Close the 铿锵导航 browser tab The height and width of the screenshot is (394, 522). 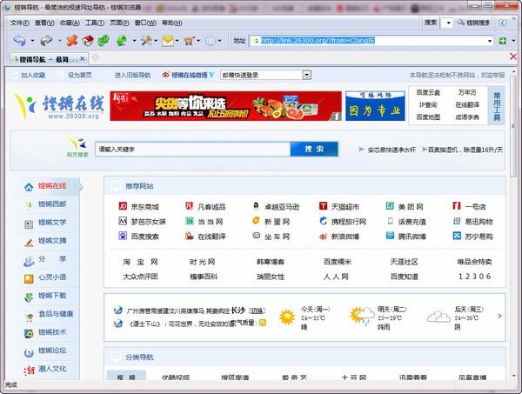click(84, 59)
